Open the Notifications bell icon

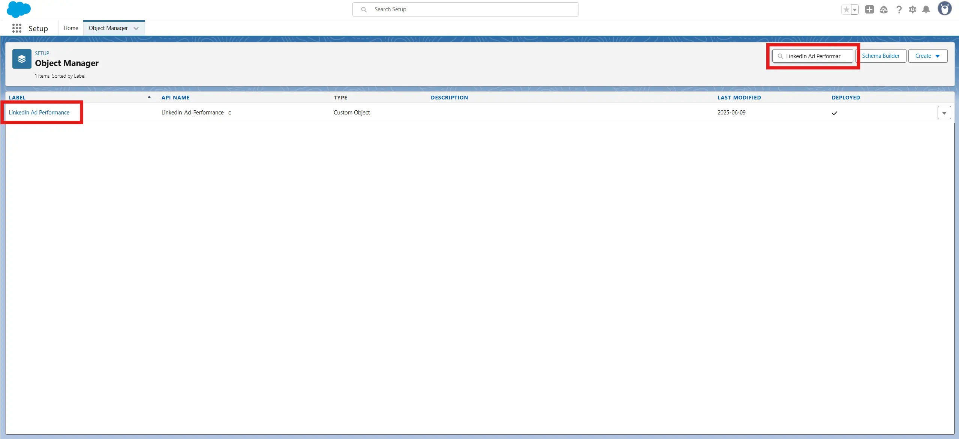(926, 10)
